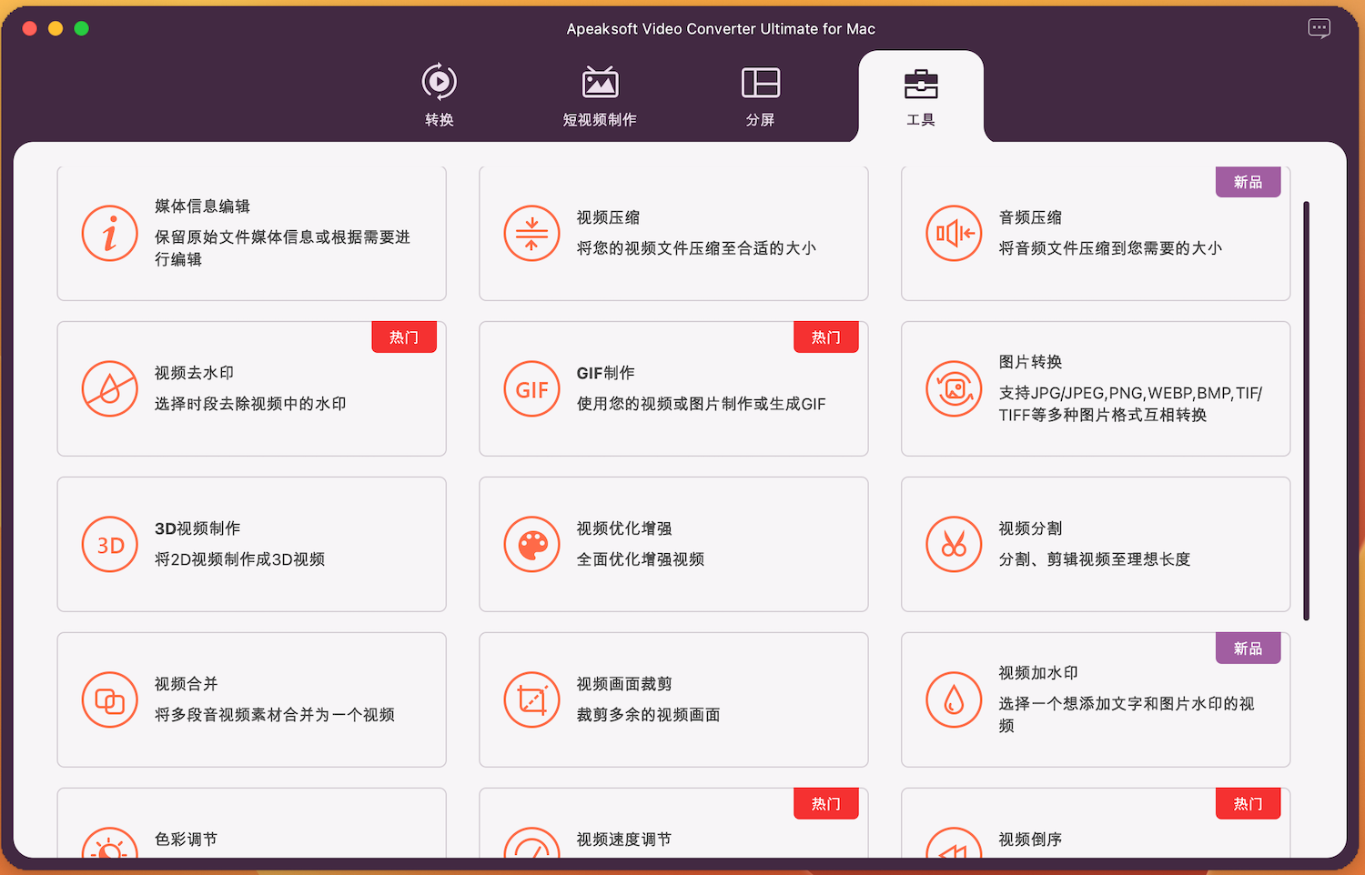Switch to the 转换 tab
This screenshot has width=1365, height=875.
coord(440,95)
